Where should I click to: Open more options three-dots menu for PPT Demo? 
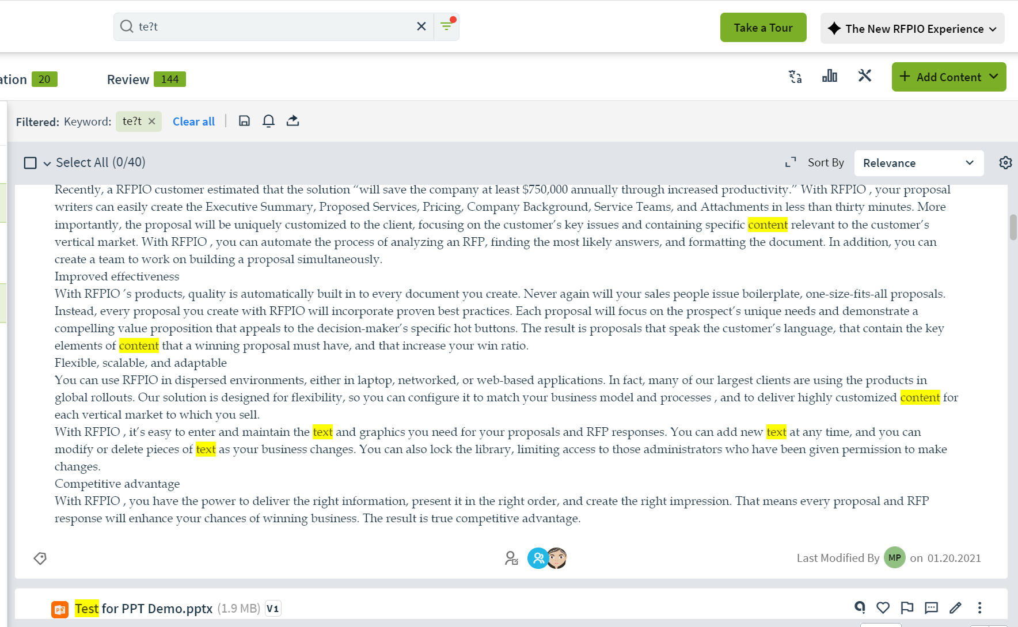(979, 607)
